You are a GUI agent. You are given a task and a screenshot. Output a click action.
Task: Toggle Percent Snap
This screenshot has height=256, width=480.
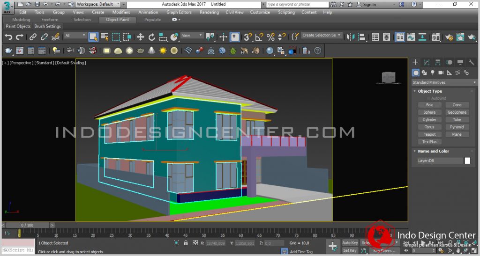pyautogui.click(x=270, y=37)
